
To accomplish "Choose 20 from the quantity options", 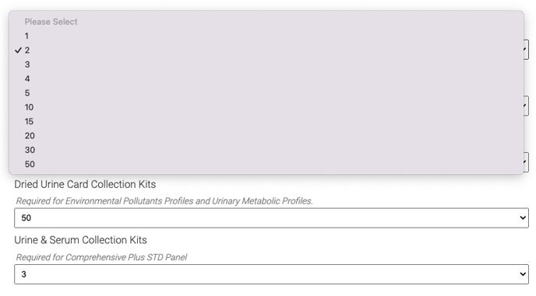I will click(266, 136).
